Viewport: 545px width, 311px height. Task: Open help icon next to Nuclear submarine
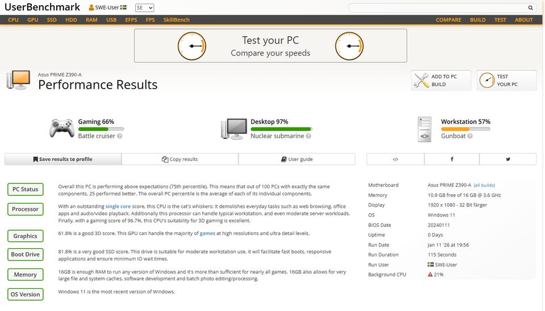308,136
